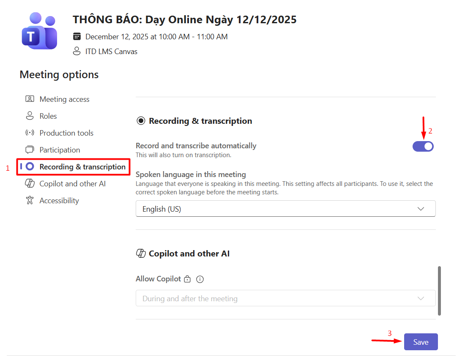Click the Roles sidebar icon
The image size is (465, 357).
[30, 116]
